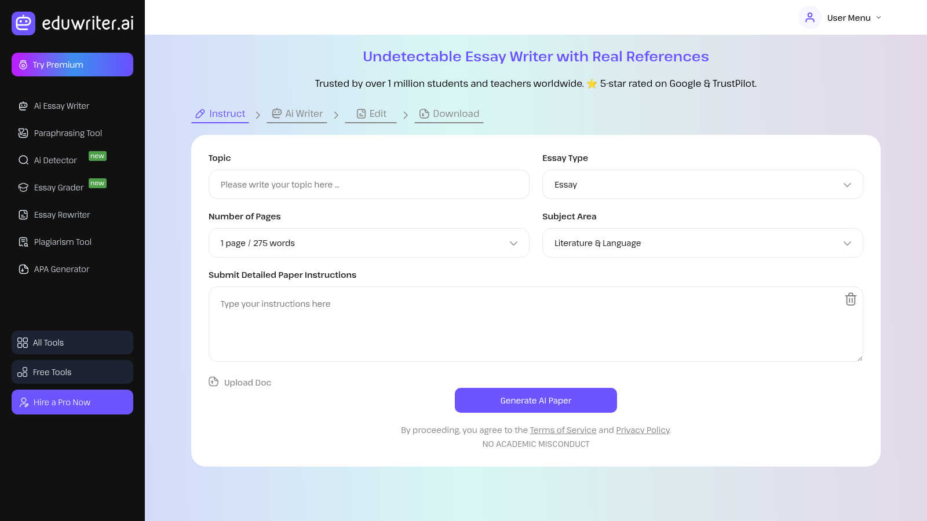Screen dimensions: 927x521
Task: Click the Ai Essay Writer robot icon
Action: (x=23, y=106)
